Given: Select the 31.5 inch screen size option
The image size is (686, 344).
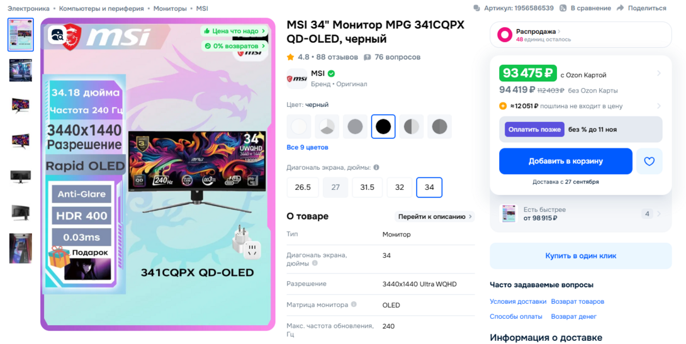Looking at the screenshot, I should pos(367,187).
